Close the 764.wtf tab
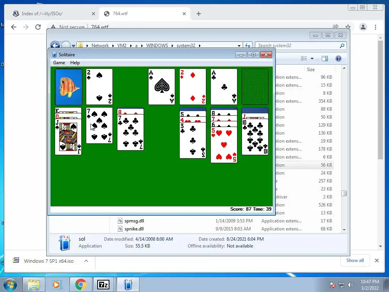The image size is (389, 292). point(184,14)
